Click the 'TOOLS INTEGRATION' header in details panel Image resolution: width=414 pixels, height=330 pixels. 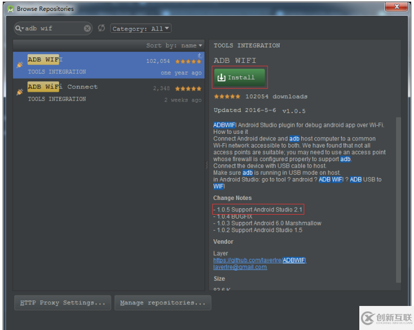click(x=247, y=46)
